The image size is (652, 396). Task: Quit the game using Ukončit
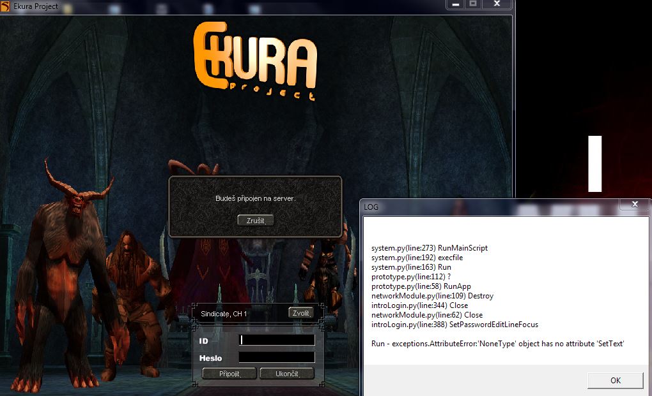286,374
